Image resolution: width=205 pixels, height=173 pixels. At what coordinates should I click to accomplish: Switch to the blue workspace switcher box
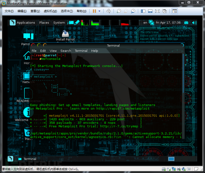coord(171,159)
